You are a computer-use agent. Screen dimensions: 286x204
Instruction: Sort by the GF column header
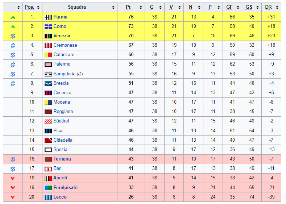[229, 7]
